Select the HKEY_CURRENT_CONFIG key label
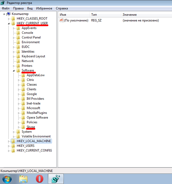Viewport: 172px width, 184px height. (34, 150)
